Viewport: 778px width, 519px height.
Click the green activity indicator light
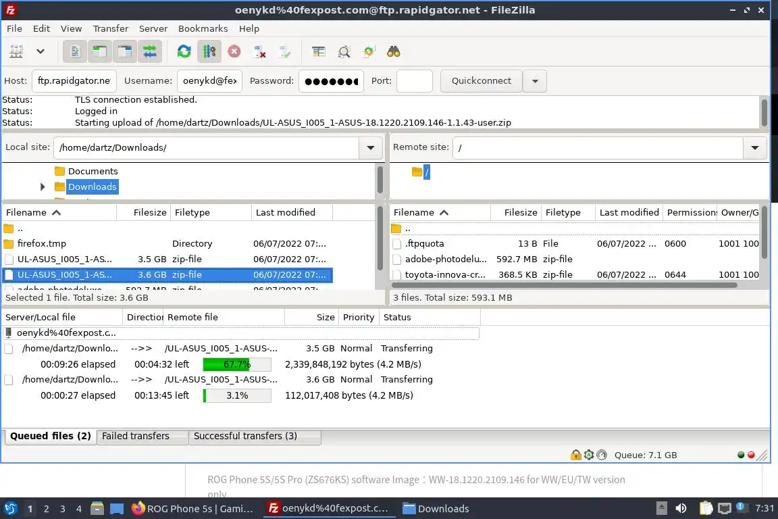741,455
